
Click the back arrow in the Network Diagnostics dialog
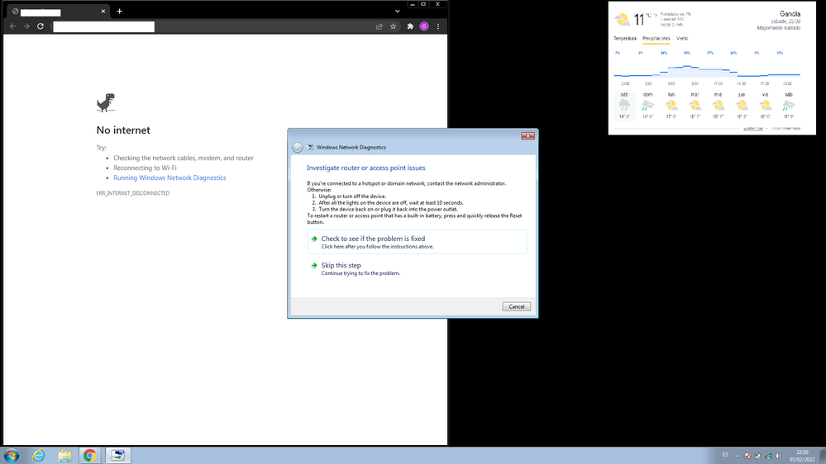click(298, 147)
